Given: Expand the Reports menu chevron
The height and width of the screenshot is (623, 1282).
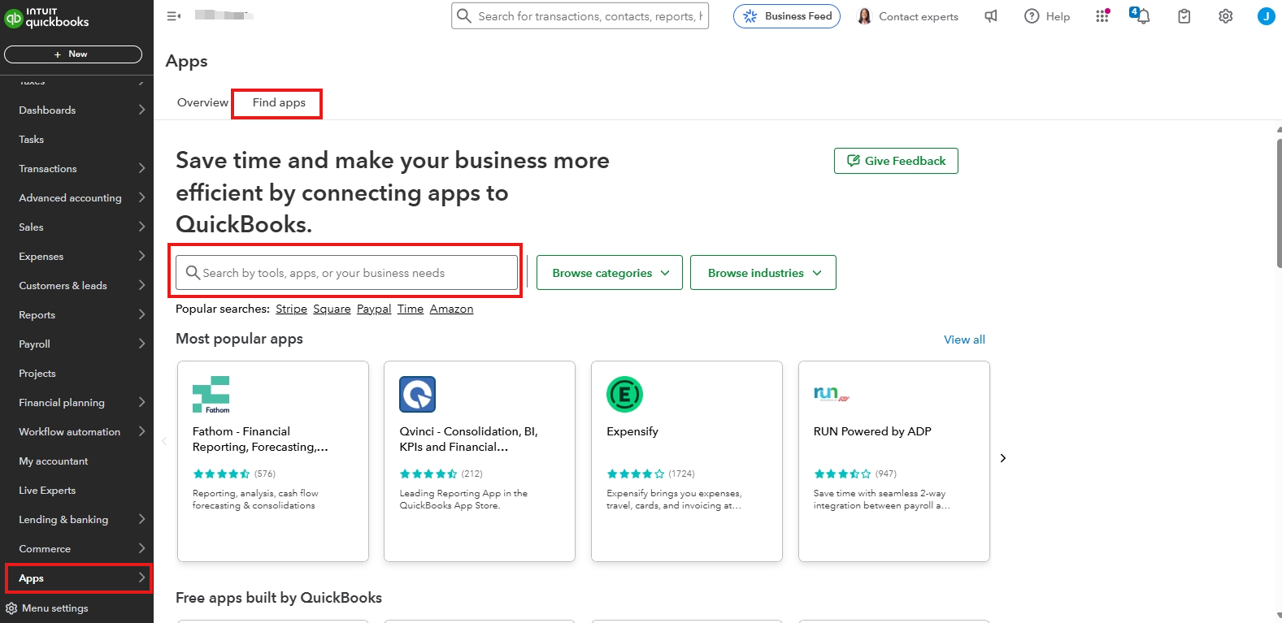Looking at the screenshot, I should 141,314.
